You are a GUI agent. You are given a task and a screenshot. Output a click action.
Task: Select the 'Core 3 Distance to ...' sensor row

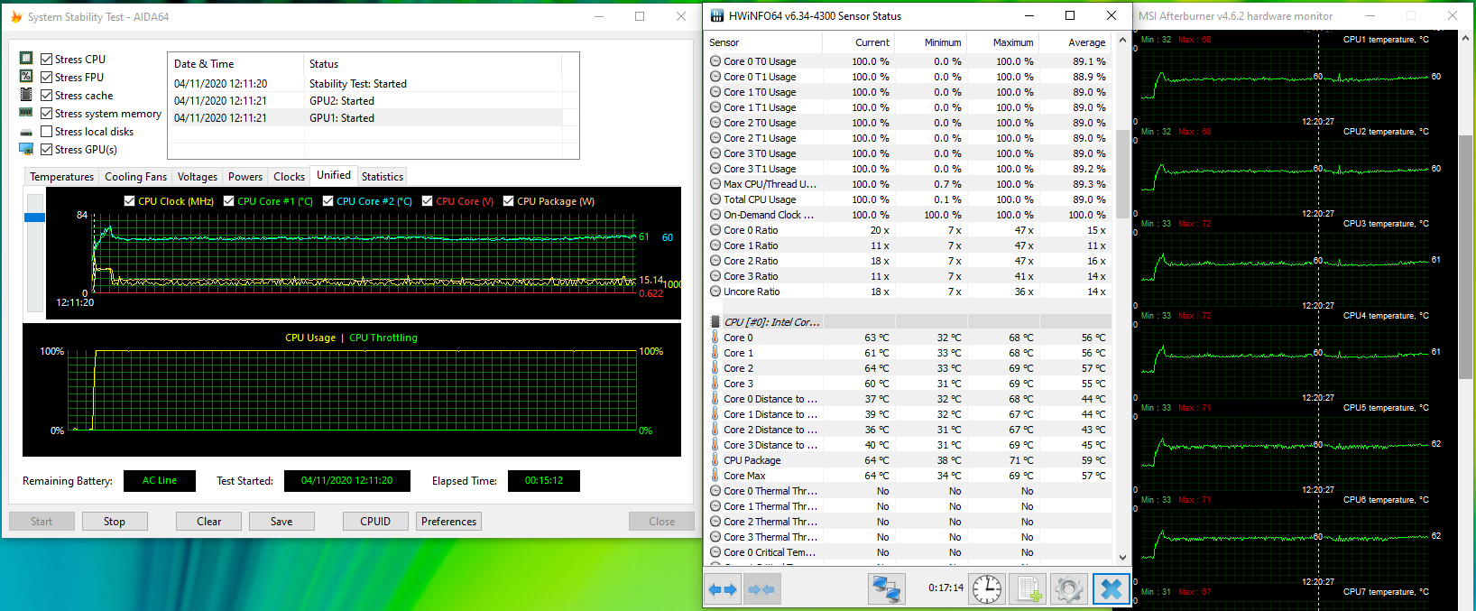click(x=909, y=445)
